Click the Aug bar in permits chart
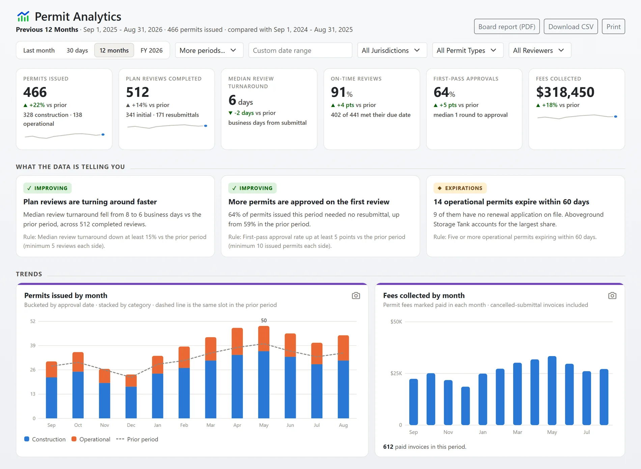Viewport: 641px width, 469px height. pyautogui.click(x=343, y=377)
